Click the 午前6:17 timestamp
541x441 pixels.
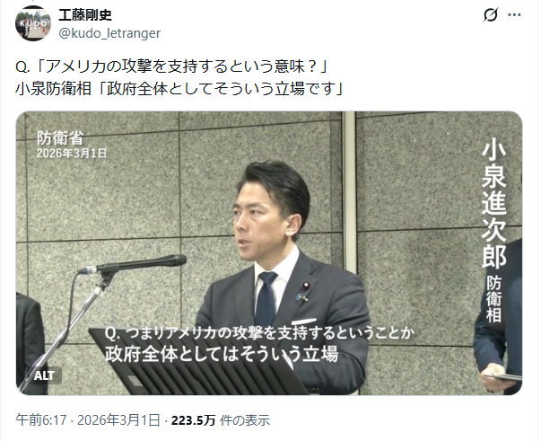coord(41,420)
